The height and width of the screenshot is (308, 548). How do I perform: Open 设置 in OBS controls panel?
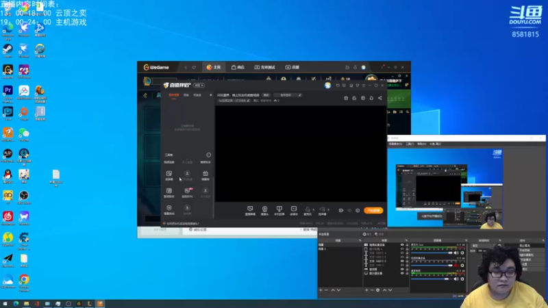[x=524, y=264]
